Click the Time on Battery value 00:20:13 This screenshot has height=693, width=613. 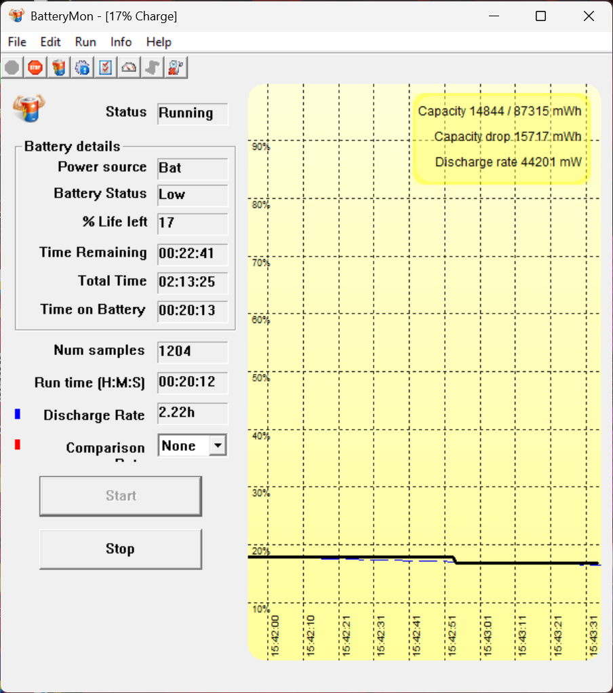(193, 311)
